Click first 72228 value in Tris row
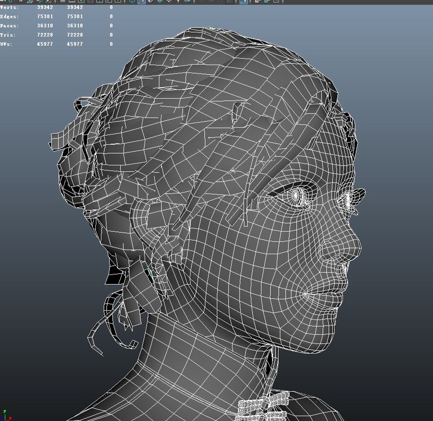This screenshot has height=421, width=433. pyautogui.click(x=45, y=35)
